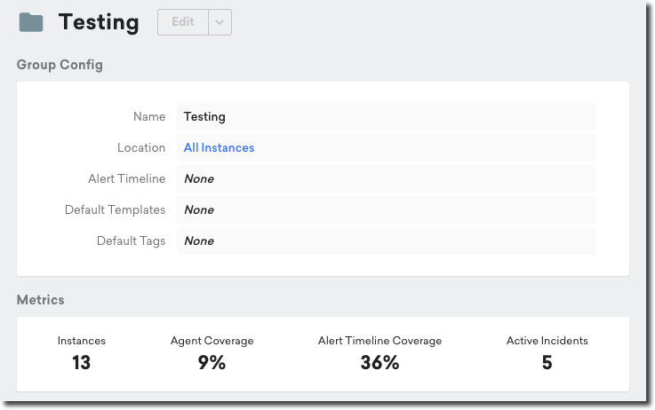Click the Group Config section heading
The width and height of the screenshot is (655, 410).
(x=60, y=65)
